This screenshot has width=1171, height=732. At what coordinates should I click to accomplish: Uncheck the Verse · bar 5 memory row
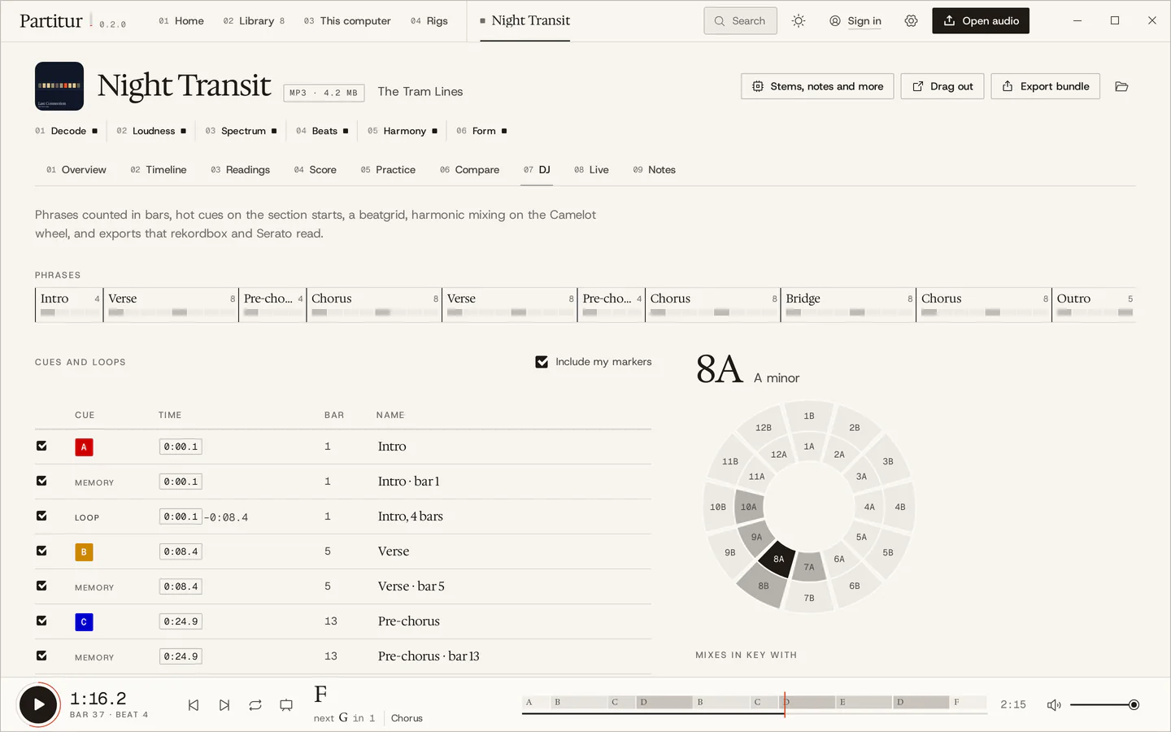click(41, 586)
